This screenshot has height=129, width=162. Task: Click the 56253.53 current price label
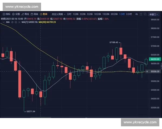(x=155, y=59)
